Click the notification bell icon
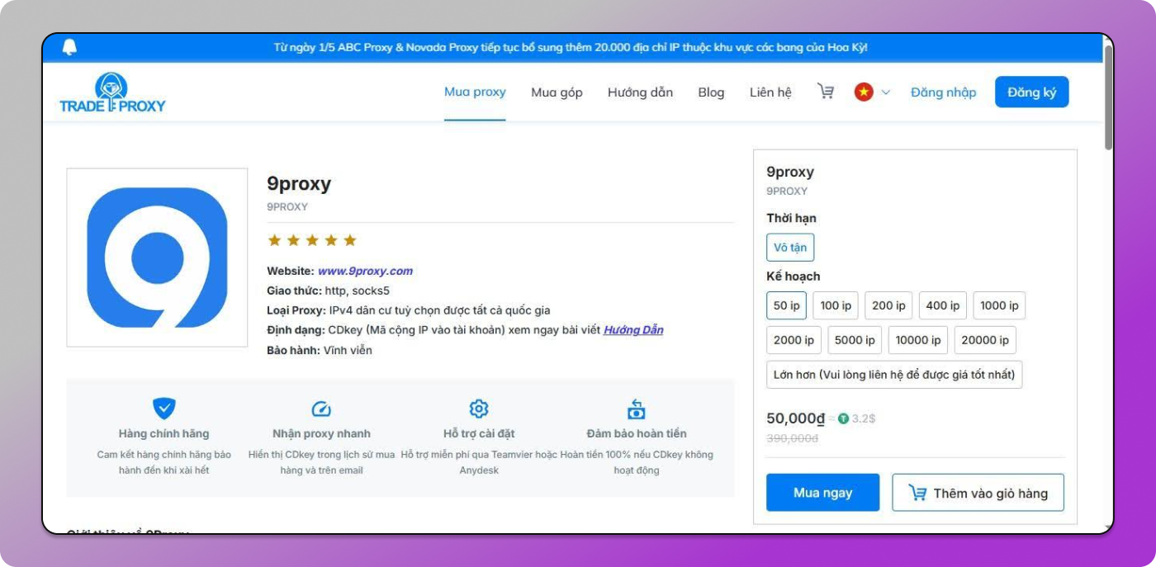The width and height of the screenshot is (1156, 567). [69, 47]
